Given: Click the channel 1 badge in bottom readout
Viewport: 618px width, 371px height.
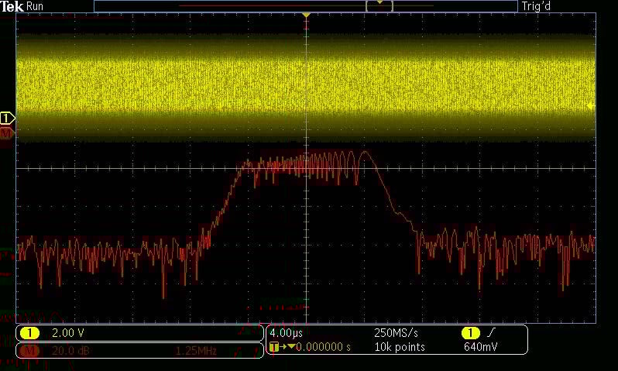Looking at the screenshot, I should coord(30,333).
